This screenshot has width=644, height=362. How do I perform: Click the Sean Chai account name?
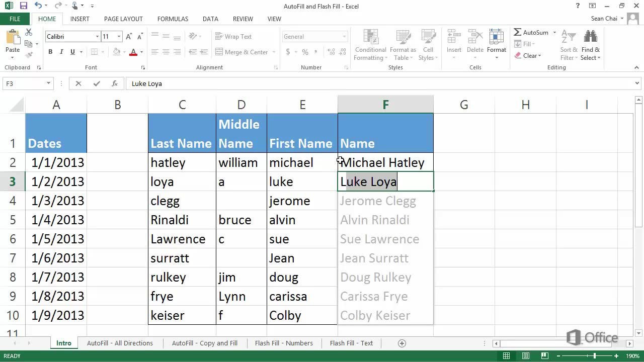pyautogui.click(x=604, y=19)
